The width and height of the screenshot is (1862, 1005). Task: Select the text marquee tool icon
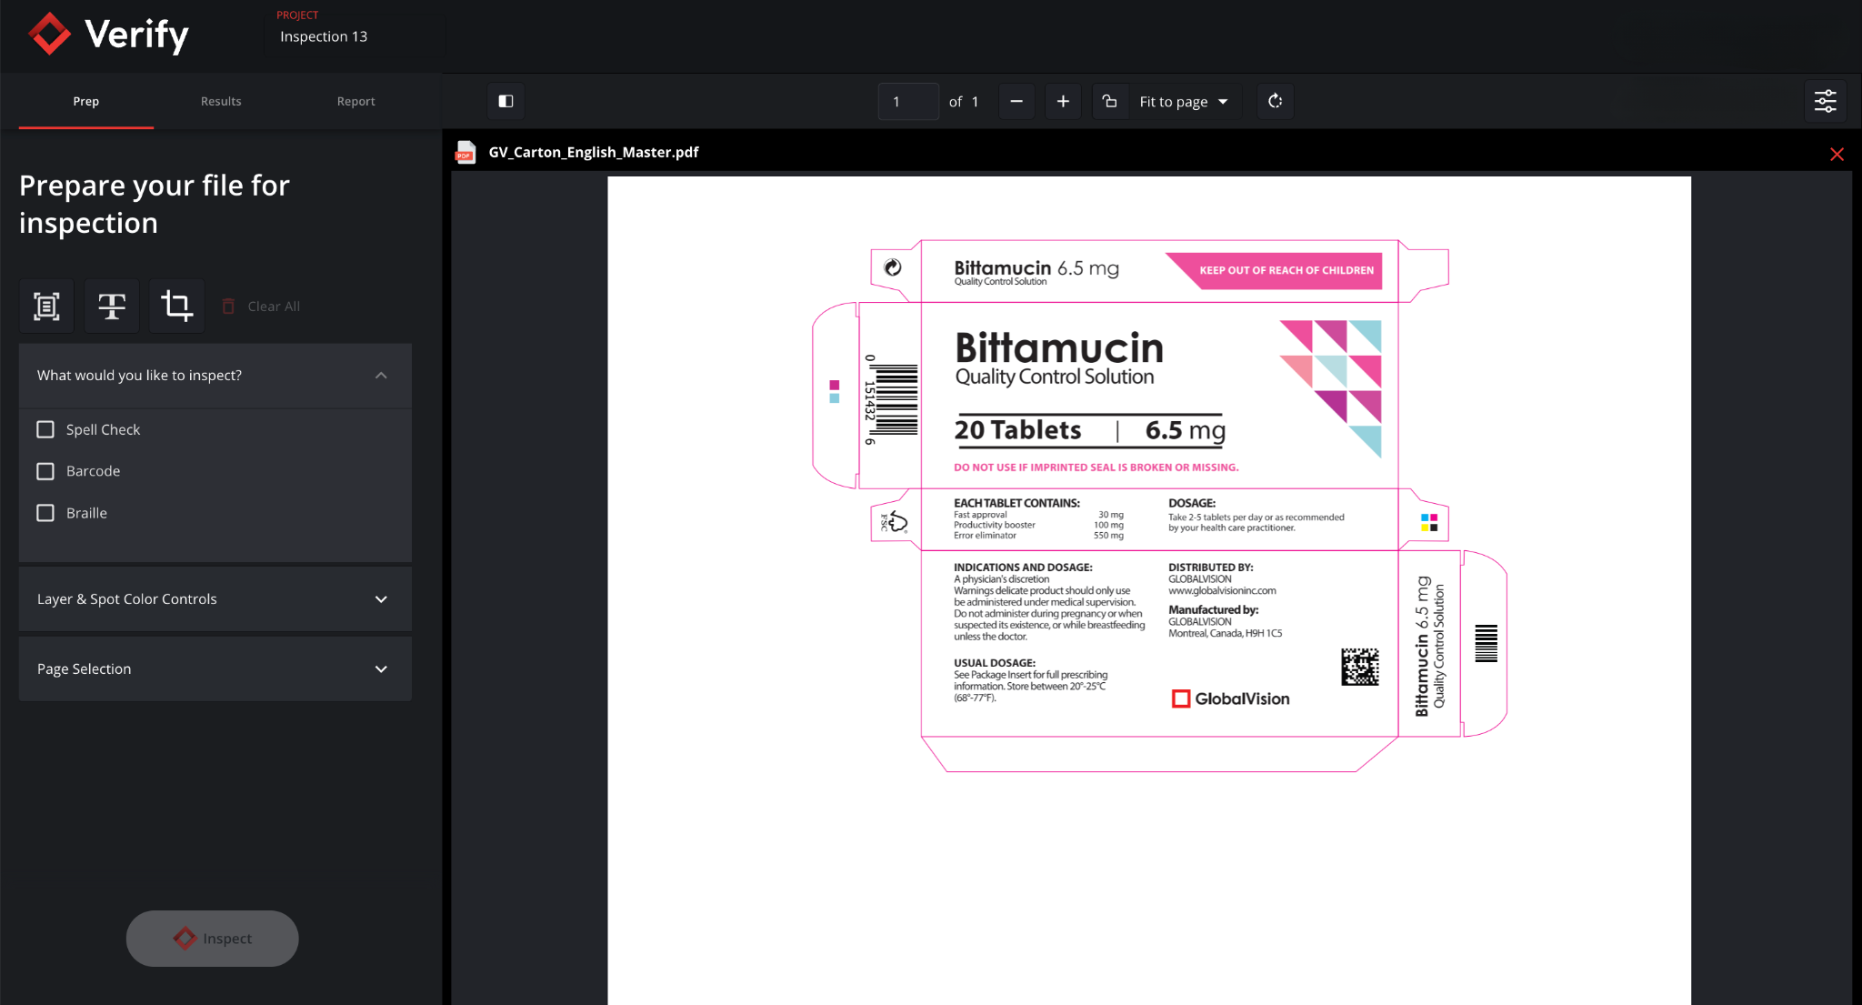coord(112,307)
